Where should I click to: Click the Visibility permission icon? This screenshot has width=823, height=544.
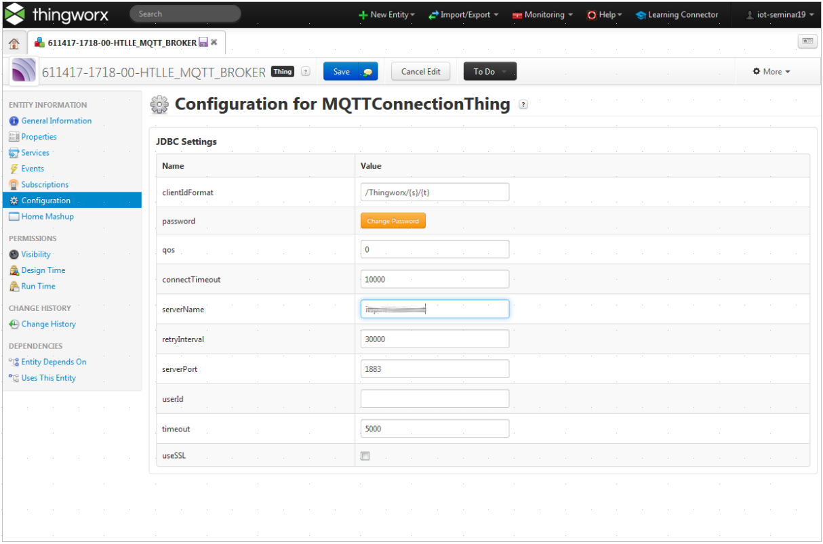point(14,255)
